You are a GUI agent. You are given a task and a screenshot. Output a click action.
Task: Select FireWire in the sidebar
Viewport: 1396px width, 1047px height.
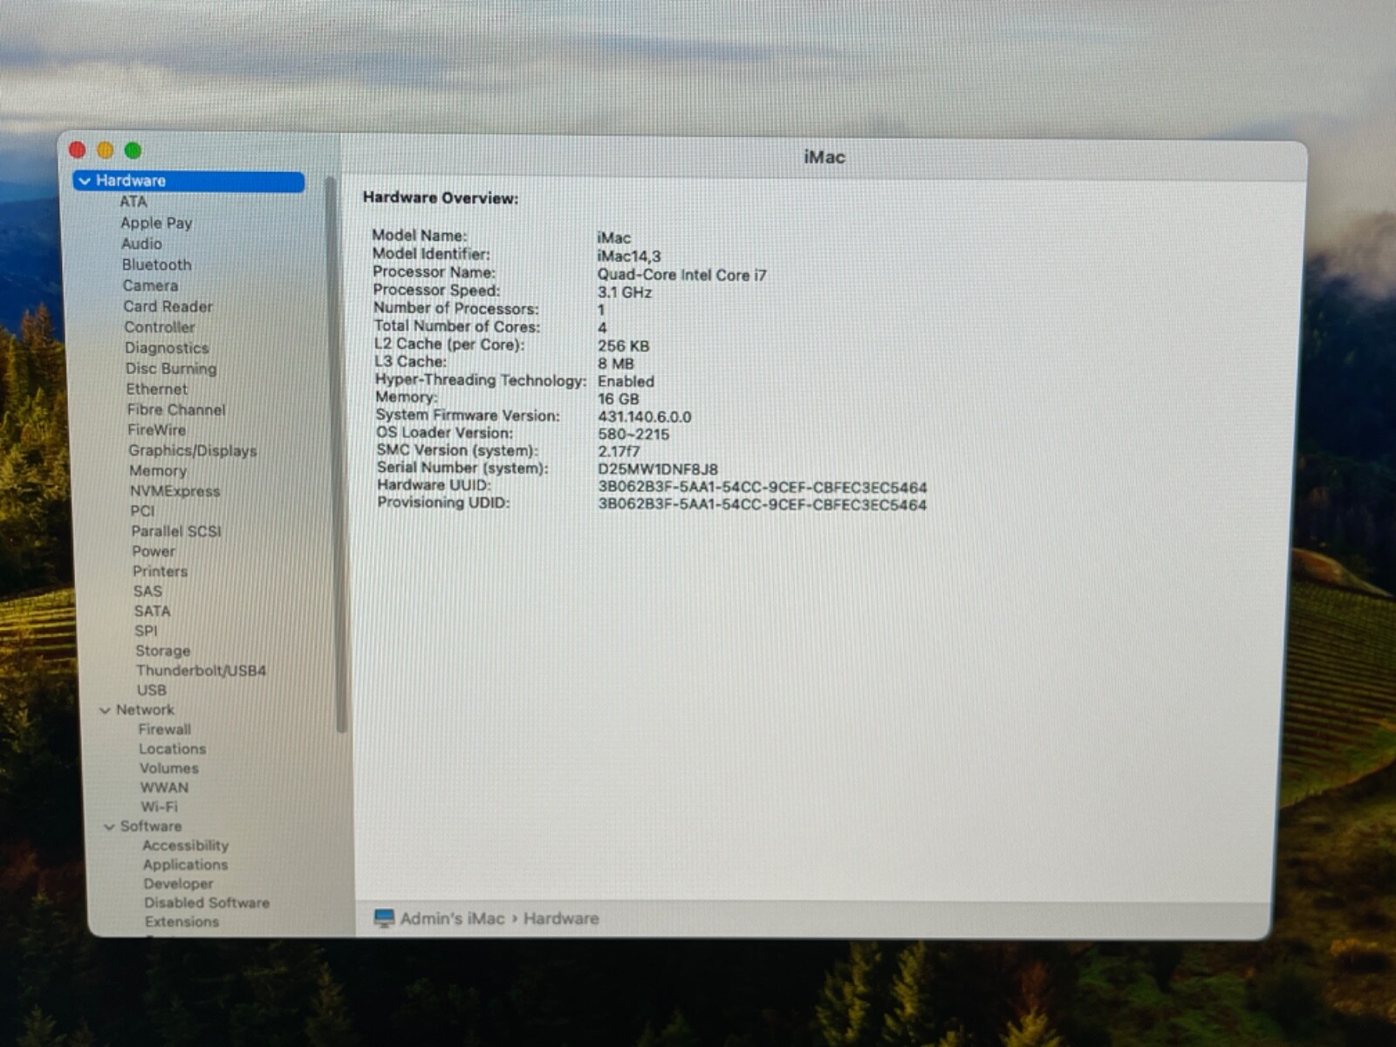[x=157, y=429]
